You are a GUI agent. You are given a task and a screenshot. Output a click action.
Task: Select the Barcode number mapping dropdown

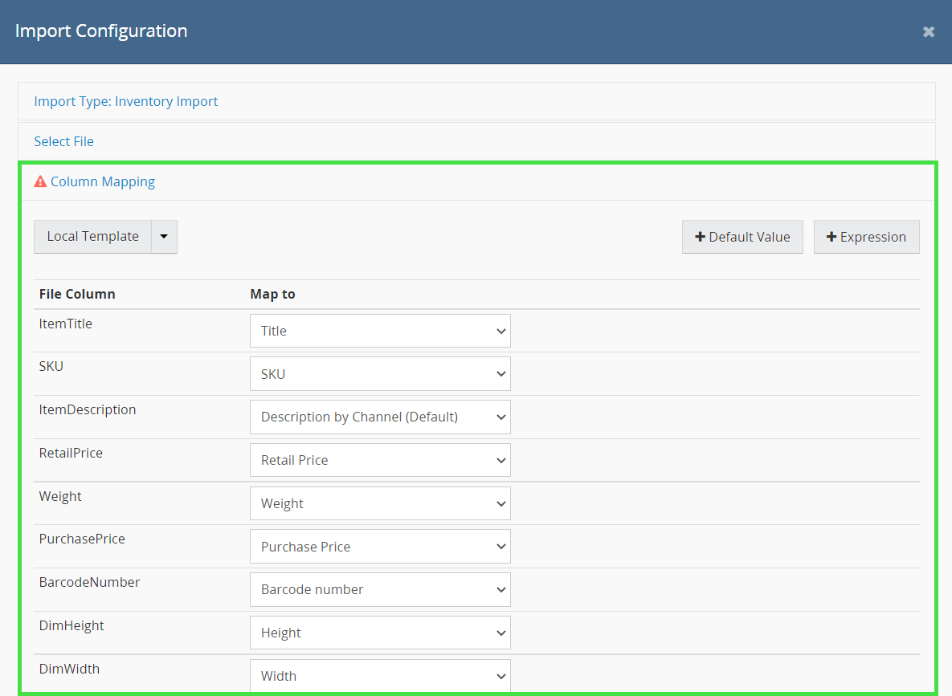coord(380,589)
